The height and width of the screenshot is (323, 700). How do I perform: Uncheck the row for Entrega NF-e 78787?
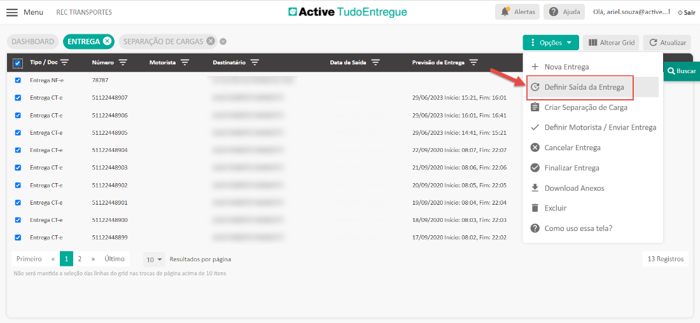[x=18, y=80]
